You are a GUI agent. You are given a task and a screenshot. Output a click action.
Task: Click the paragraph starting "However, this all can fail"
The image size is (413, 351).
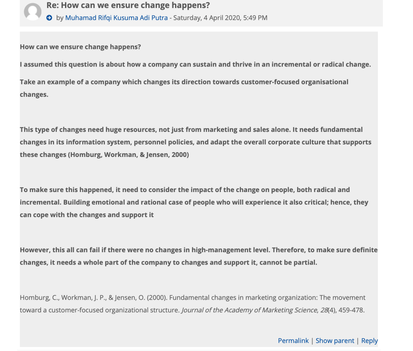[198, 250]
